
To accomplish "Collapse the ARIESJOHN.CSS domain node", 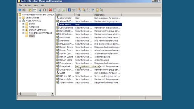I will click(x=20, y=21).
